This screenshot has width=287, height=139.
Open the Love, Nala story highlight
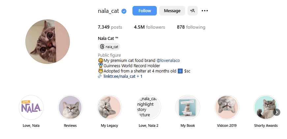pyautogui.click(x=31, y=108)
